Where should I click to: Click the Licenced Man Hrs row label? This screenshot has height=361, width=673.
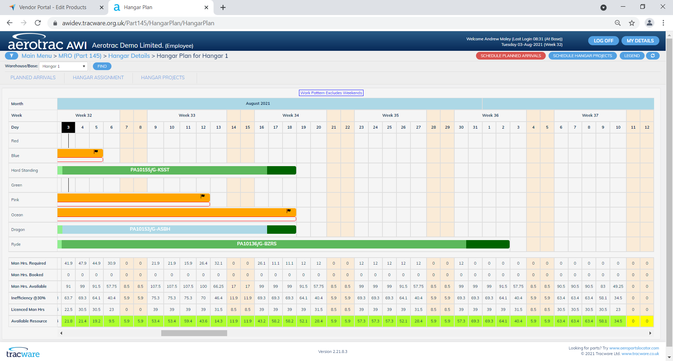coord(28,309)
